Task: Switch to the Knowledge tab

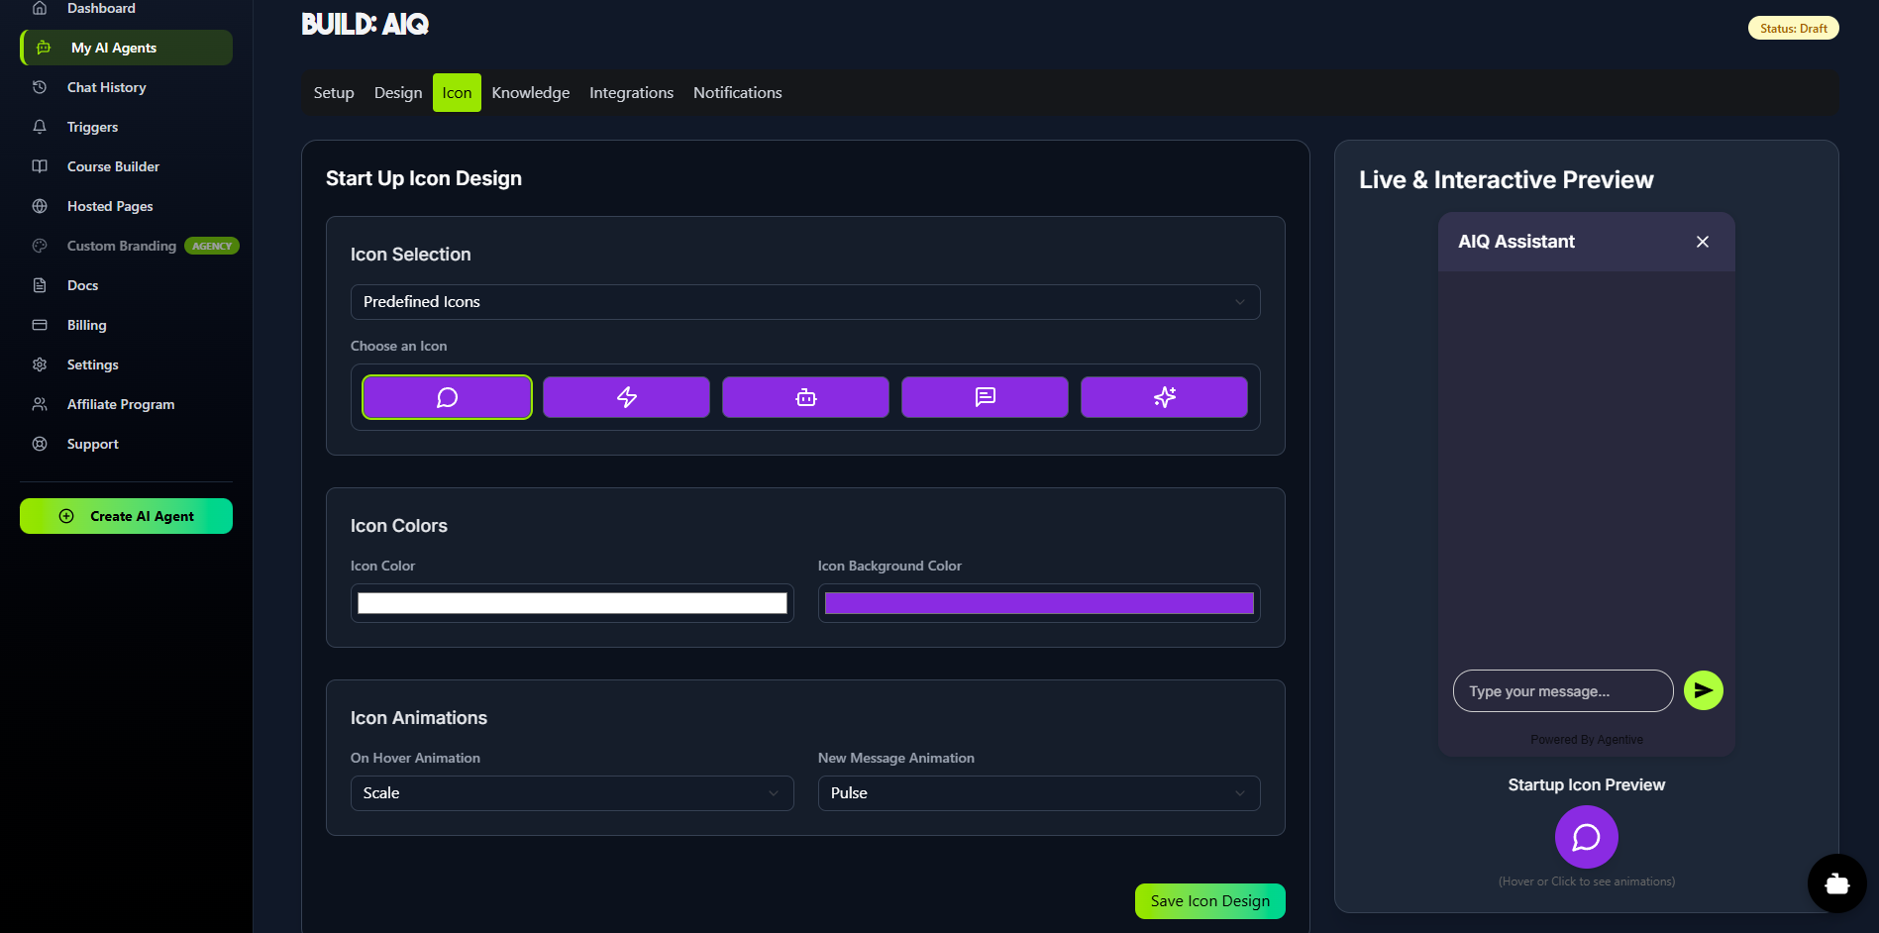Action: [x=530, y=93]
